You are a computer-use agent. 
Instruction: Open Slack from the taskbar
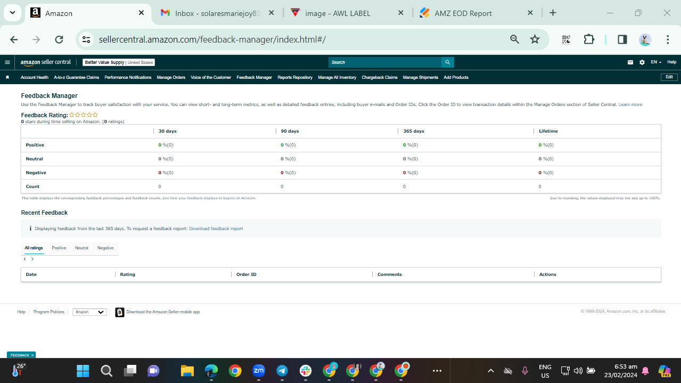[x=306, y=371]
